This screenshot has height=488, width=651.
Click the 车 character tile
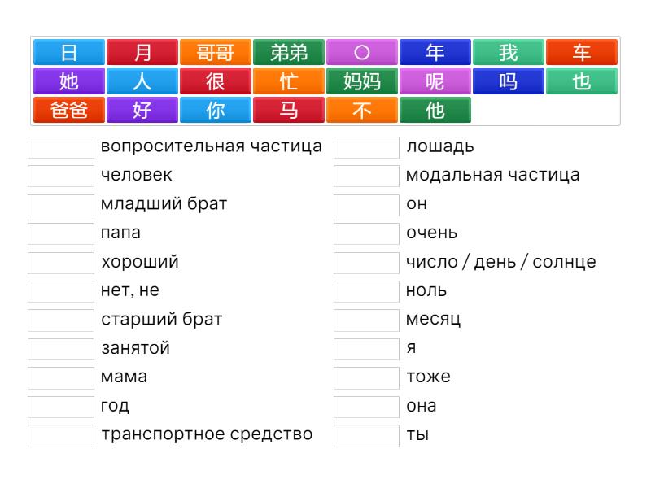[x=582, y=53]
